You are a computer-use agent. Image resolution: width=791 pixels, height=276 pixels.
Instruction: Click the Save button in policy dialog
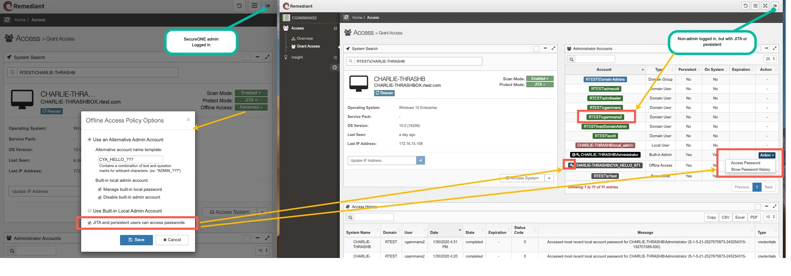click(x=136, y=240)
